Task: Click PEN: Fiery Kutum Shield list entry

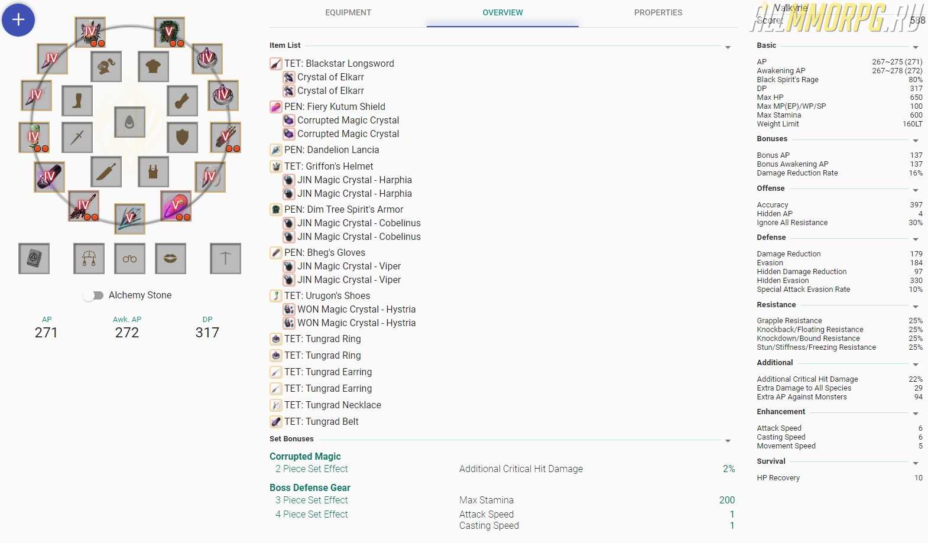Action: click(335, 106)
